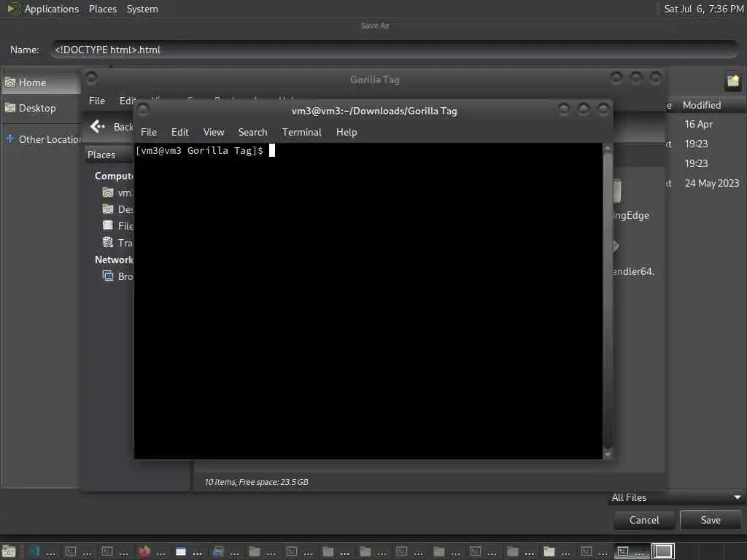Sort by the Modified column header

pyautogui.click(x=702, y=105)
